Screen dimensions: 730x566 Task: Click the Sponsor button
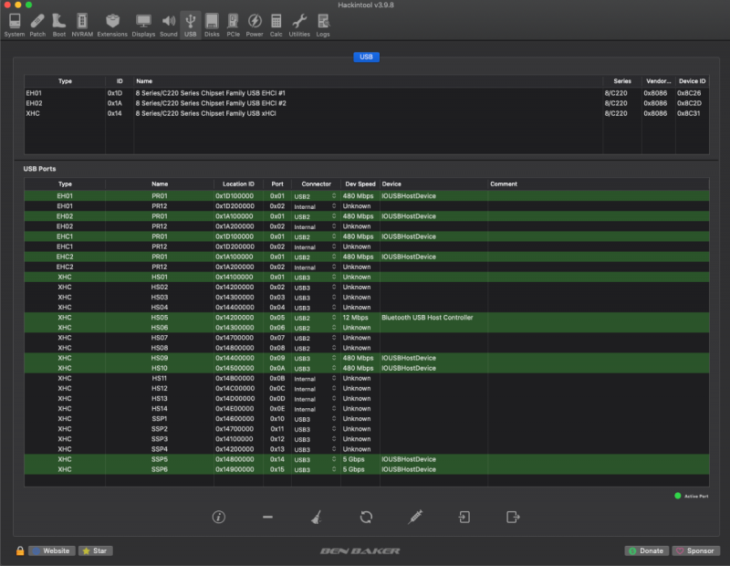695,550
